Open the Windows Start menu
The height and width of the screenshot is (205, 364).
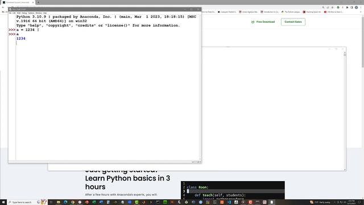coord(3,202)
